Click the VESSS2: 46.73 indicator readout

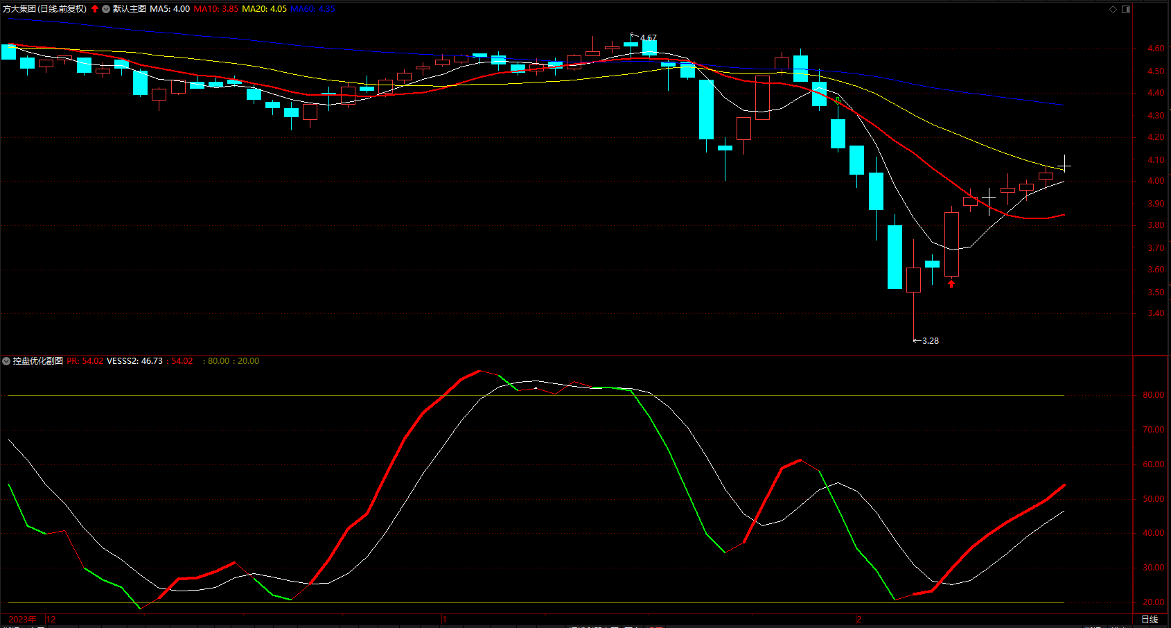(x=135, y=361)
